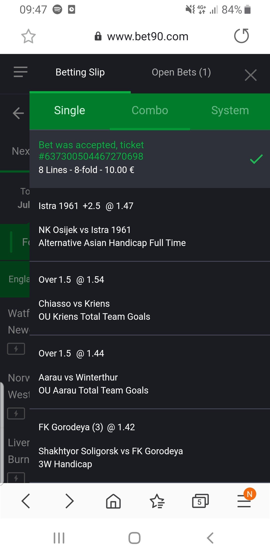Close the betting slip panel
The width and height of the screenshot is (270, 555).
click(x=250, y=75)
